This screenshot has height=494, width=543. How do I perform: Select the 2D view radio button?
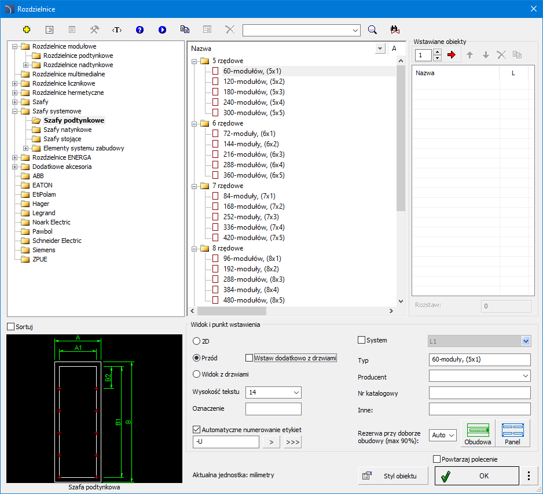[x=196, y=341]
